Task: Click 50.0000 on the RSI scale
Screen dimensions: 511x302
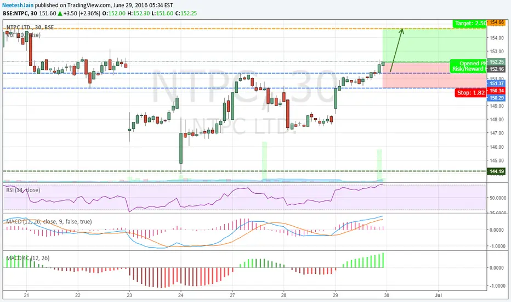Action: [x=497, y=198]
